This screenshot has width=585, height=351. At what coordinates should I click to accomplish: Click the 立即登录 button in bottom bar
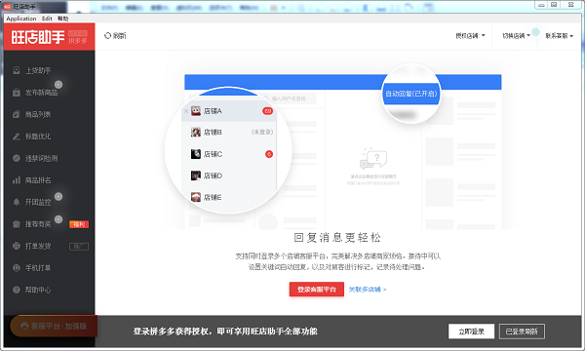click(471, 331)
